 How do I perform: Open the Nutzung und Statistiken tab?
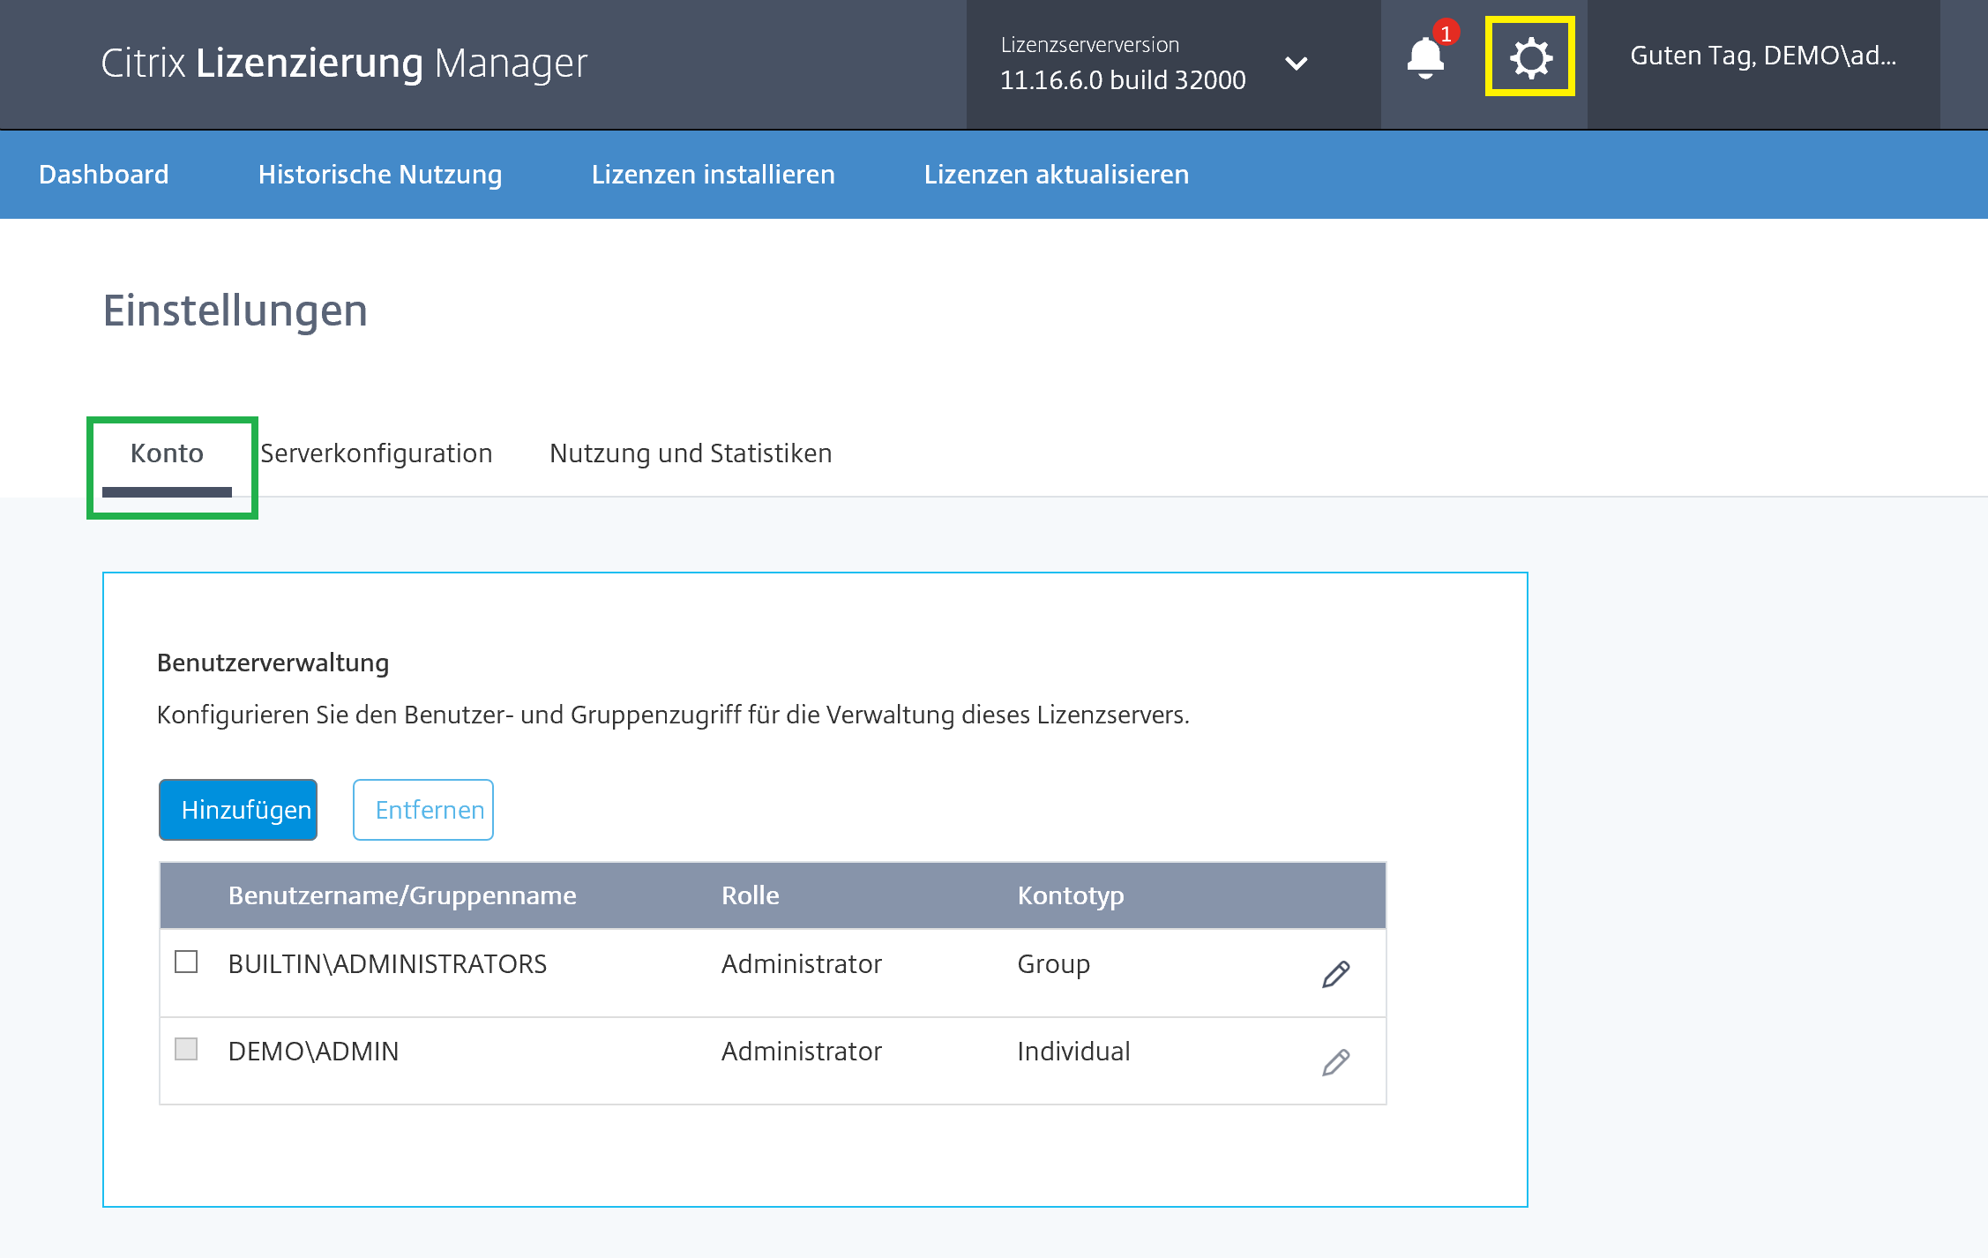691,453
